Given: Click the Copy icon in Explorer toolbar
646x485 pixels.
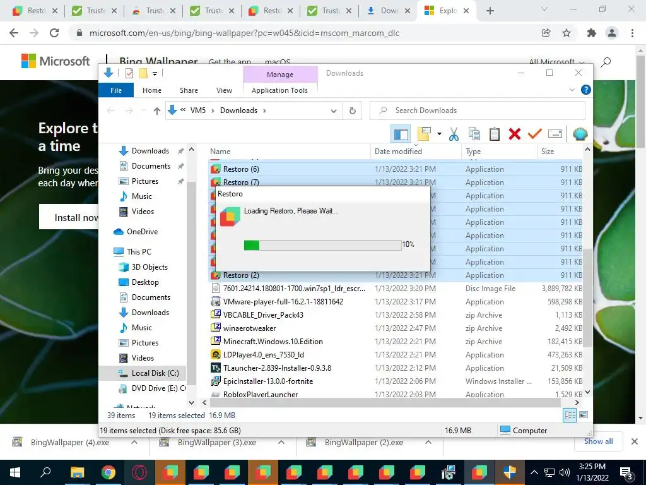Looking at the screenshot, I should (x=474, y=134).
